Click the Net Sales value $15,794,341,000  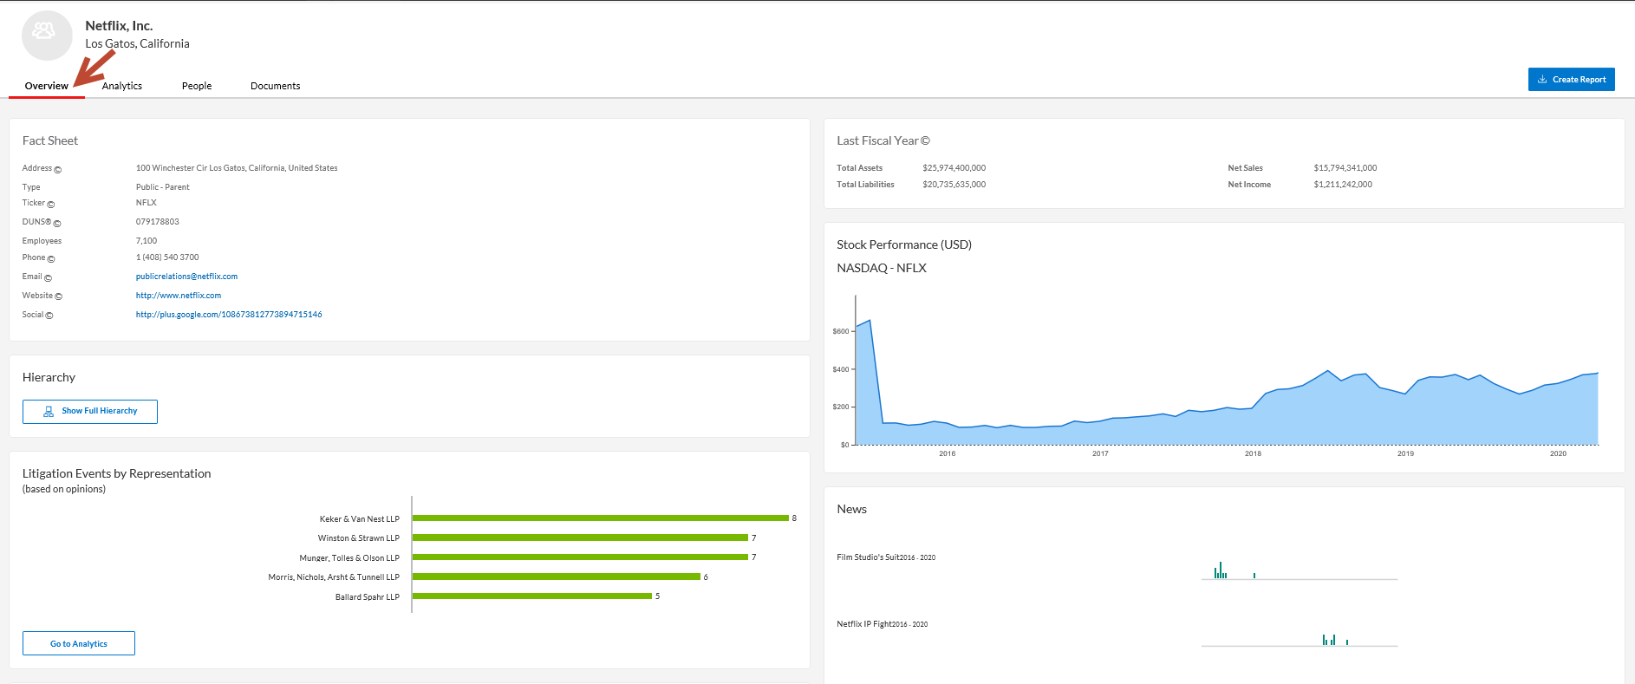1345,168
